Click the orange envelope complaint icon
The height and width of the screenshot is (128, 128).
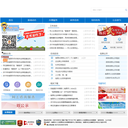[5, 60]
